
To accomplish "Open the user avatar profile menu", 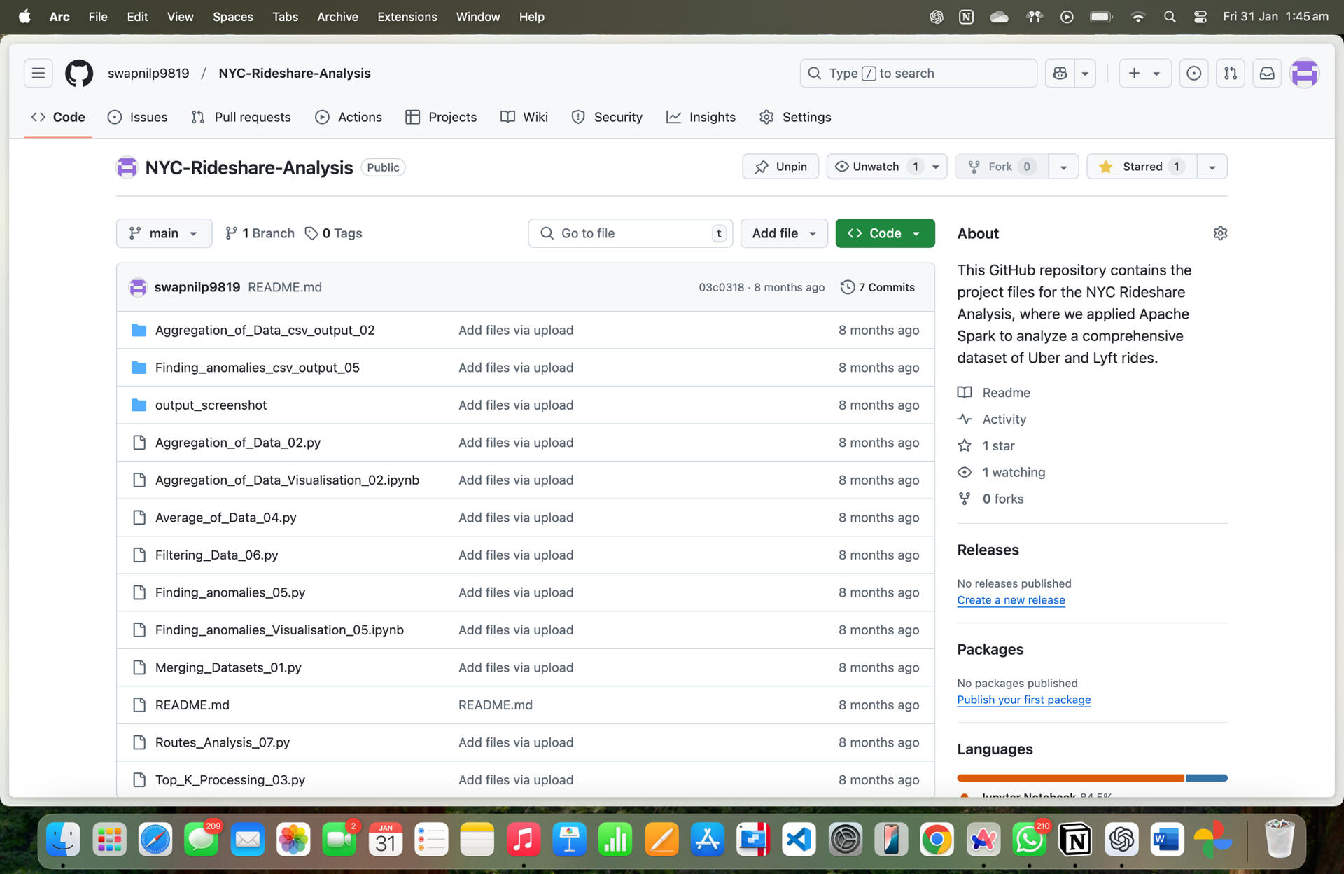I will click(1304, 73).
